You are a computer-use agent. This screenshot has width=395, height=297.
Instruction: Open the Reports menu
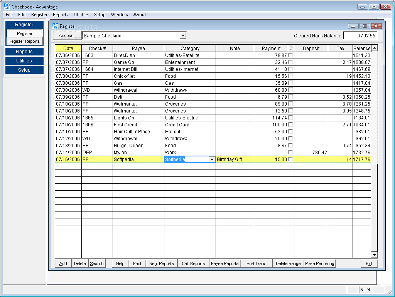click(61, 15)
